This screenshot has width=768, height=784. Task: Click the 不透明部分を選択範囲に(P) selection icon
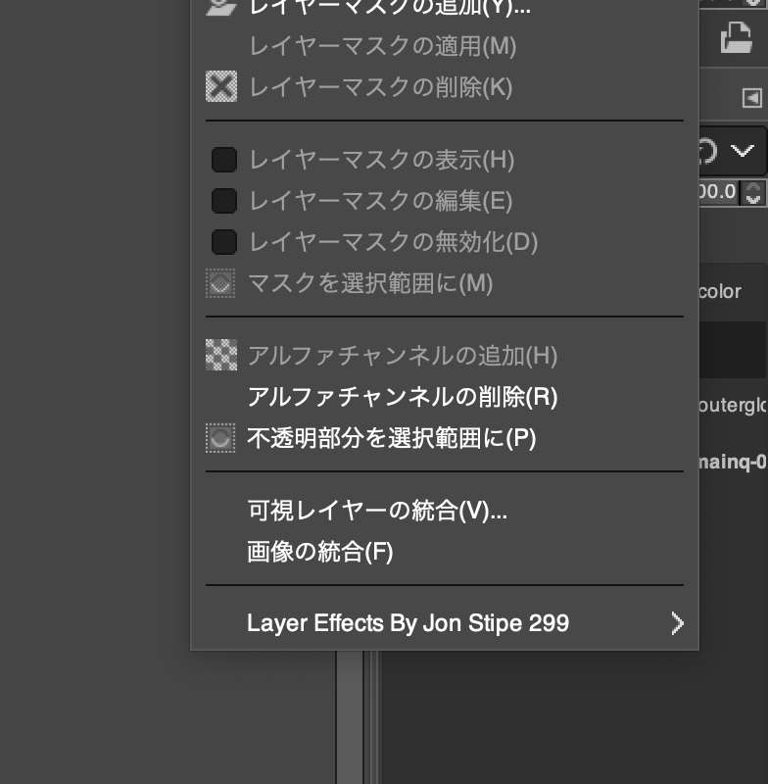(220, 438)
